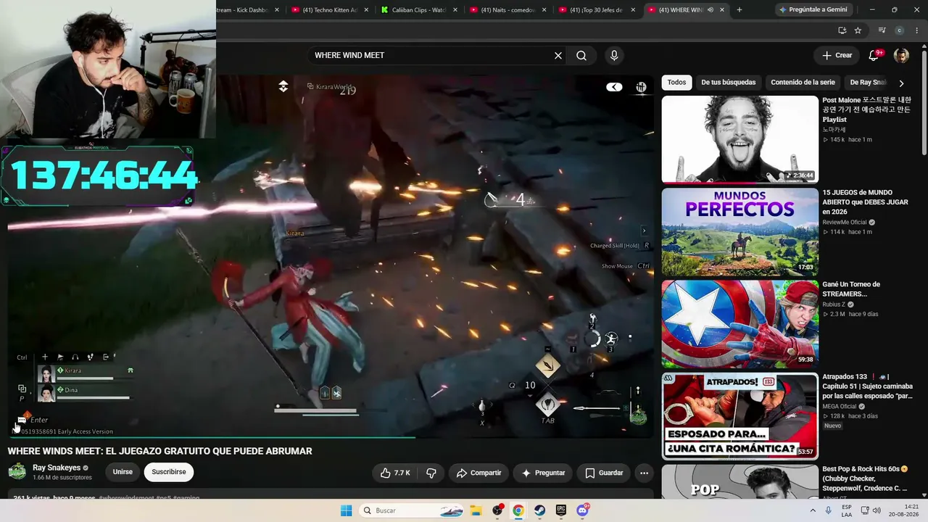This screenshot has width=928, height=522.
Task: Open File Explorer from the taskbar
Action: (x=476, y=510)
